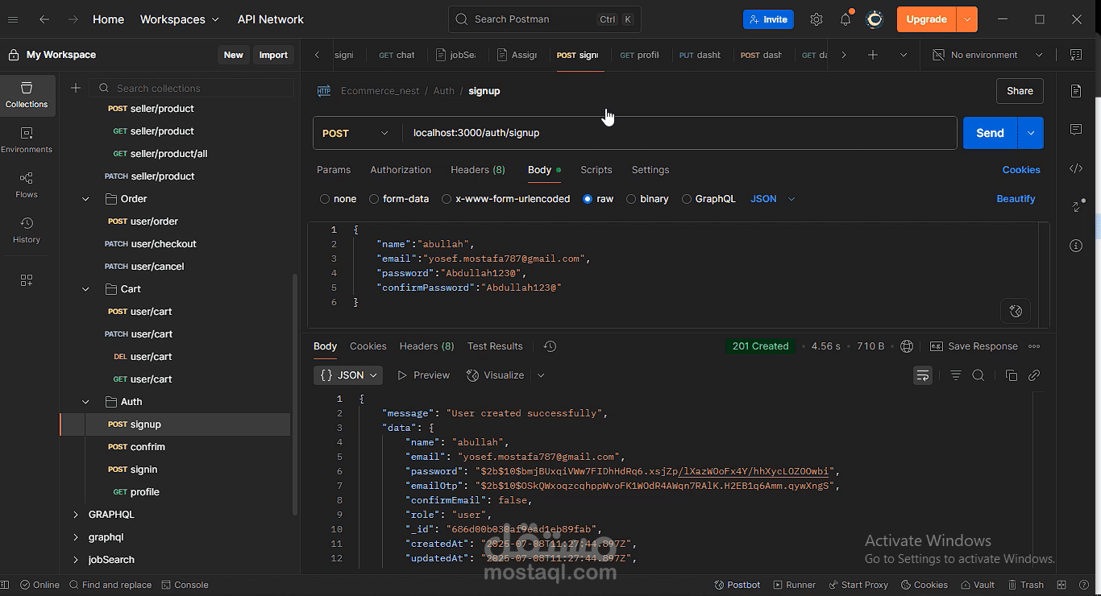Copy the response link icon
The width and height of the screenshot is (1101, 596).
pyautogui.click(x=1034, y=375)
